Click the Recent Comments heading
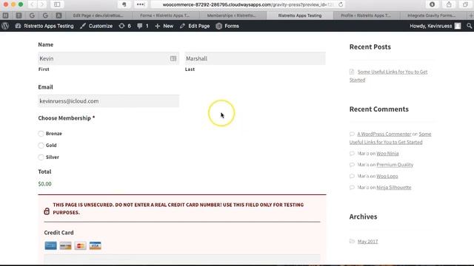 click(378, 109)
